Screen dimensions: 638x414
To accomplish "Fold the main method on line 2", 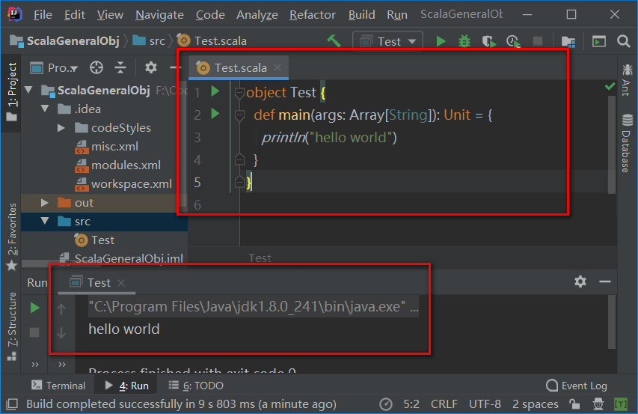I will pyautogui.click(x=239, y=115).
